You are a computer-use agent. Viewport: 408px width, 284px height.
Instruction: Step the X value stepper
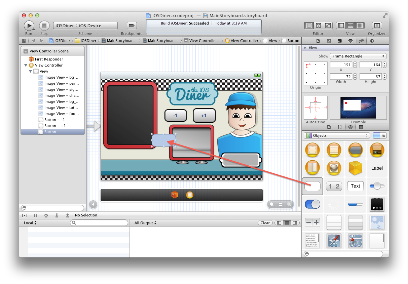click(x=355, y=65)
